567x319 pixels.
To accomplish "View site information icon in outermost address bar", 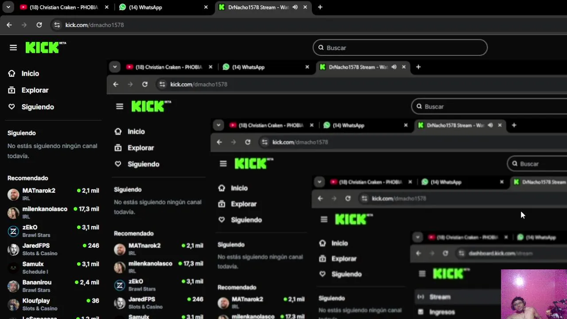I will [x=57, y=25].
